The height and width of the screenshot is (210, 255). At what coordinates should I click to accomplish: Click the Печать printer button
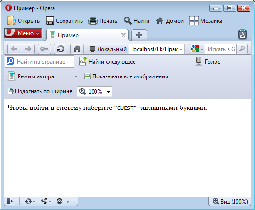point(103,21)
